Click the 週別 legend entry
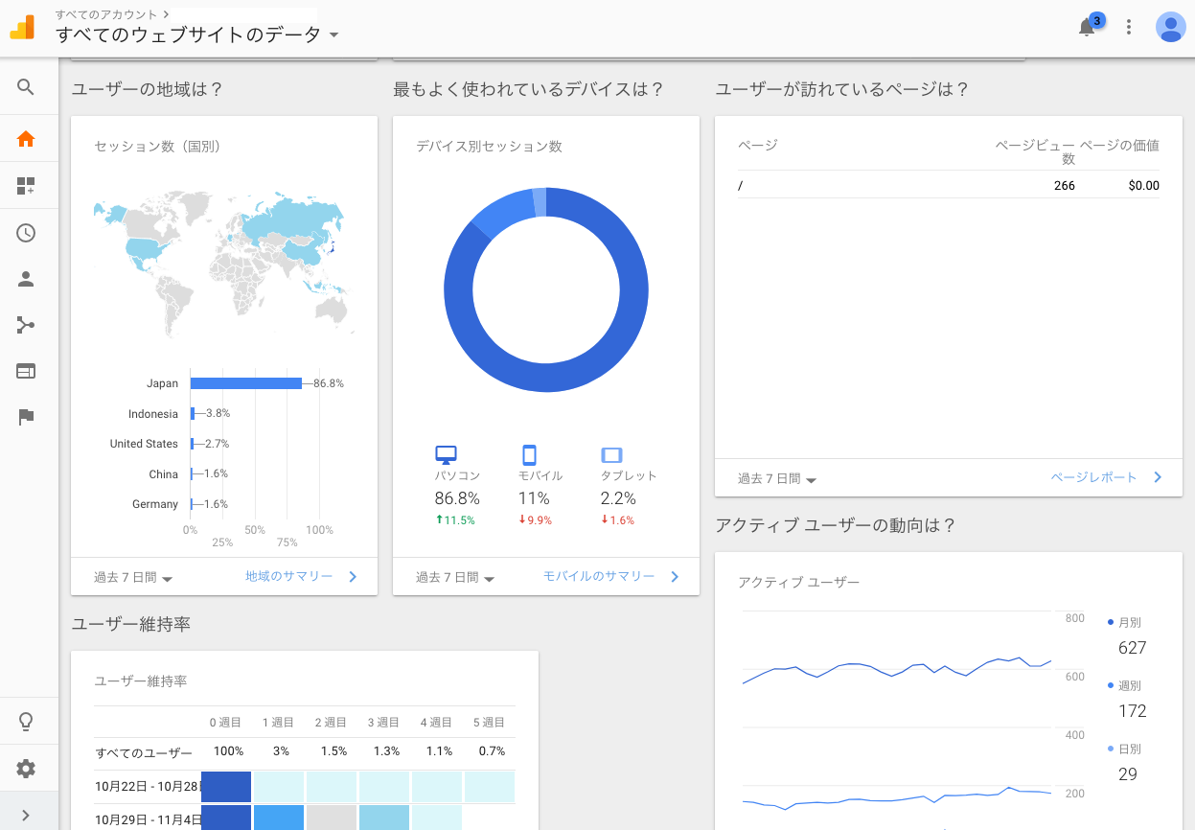Viewport: 1195px width, 830px height. (1124, 685)
